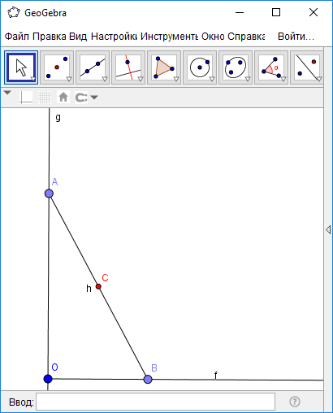Expand side panel using right edge arrow
Image resolution: width=333 pixels, height=413 pixels.
click(x=328, y=230)
